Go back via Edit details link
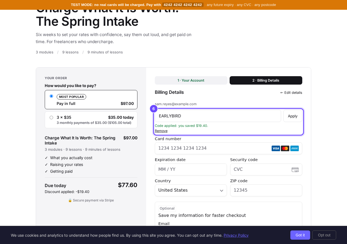The height and width of the screenshot is (244, 347). tap(291, 92)
